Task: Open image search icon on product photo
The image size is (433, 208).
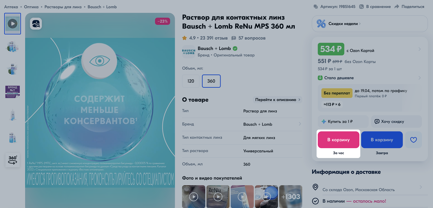Action: tap(36, 24)
